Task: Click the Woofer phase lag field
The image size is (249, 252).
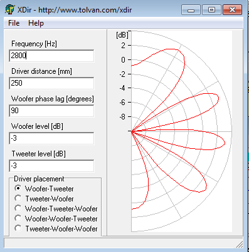Action: click(x=51, y=111)
